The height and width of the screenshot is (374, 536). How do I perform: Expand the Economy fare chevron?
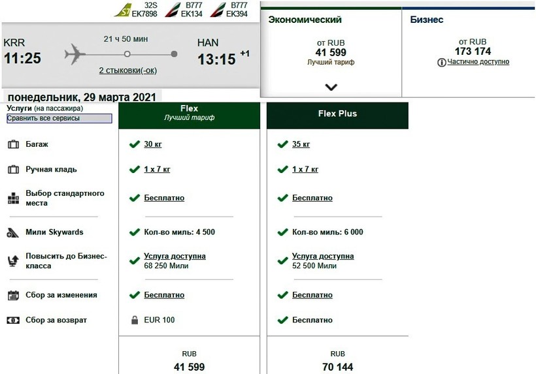tap(331, 87)
